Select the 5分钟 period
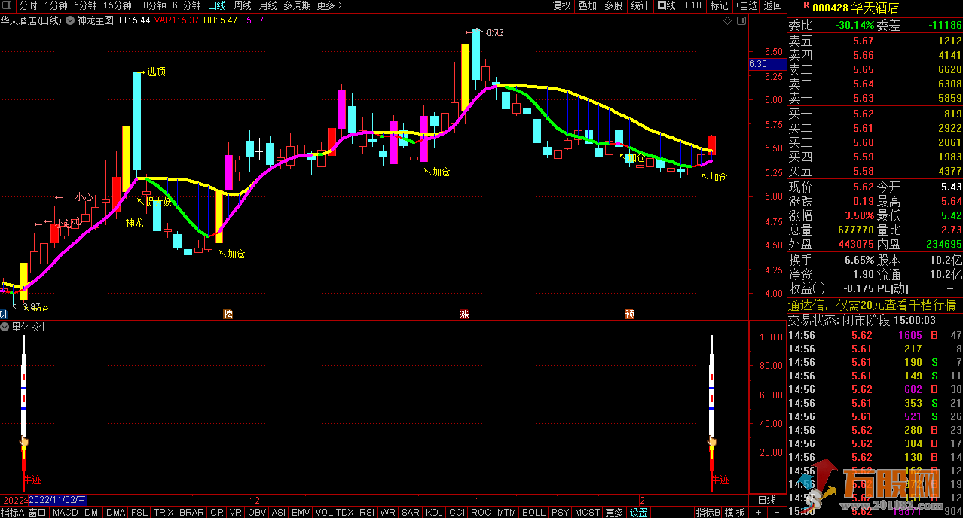 click(85, 6)
